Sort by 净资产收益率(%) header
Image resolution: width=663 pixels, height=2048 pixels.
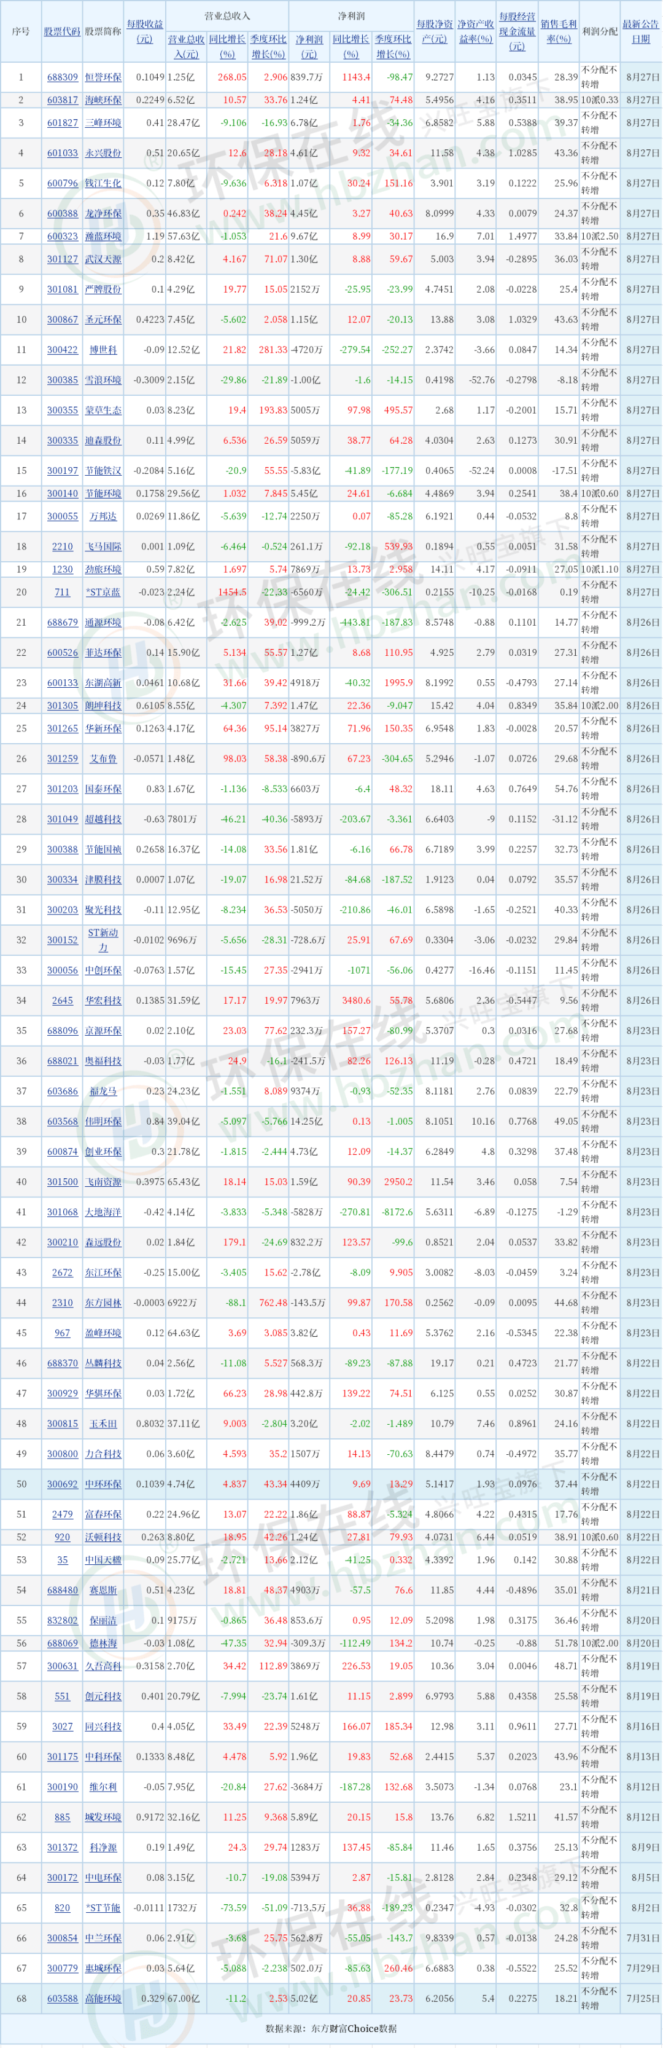coord(476,32)
